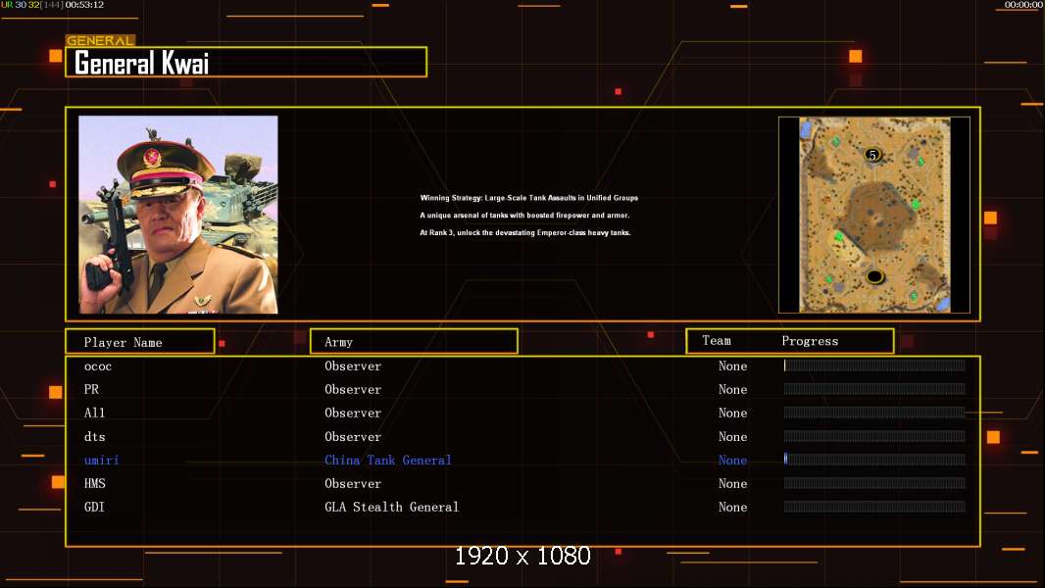Click Observer army in HMS row

pyautogui.click(x=353, y=483)
